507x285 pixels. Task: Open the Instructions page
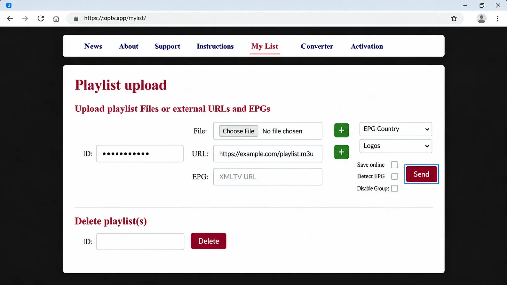pos(215,46)
